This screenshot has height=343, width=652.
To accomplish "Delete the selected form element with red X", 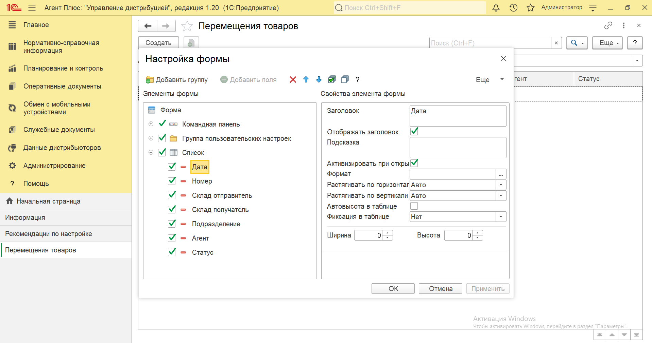I will pyautogui.click(x=293, y=79).
